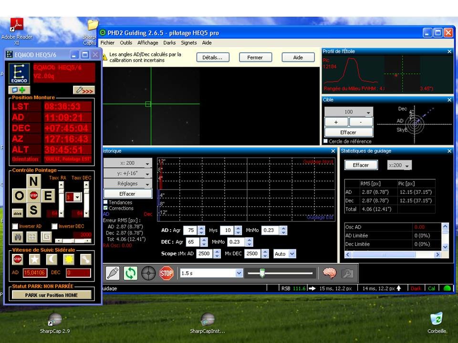Open statistics x:200 dropdown
The width and height of the screenshot is (458, 343).
[x=399, y=165]
